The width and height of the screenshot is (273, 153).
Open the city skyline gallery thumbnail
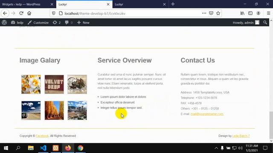click(x=77, y=110)
